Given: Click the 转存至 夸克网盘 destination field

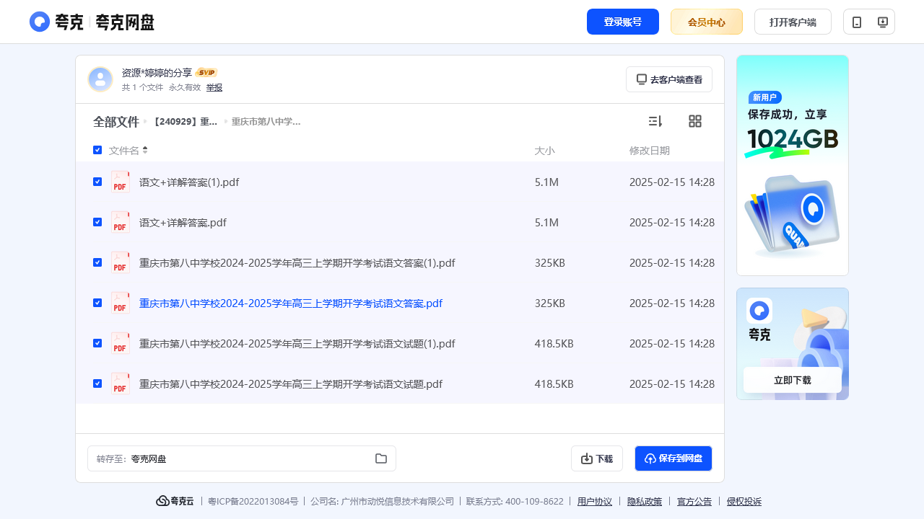Looking at the screenshot, I should pyautogui.click(x=242, y=458).
